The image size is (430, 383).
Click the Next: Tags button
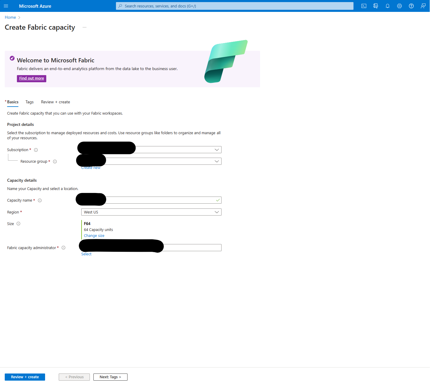[110, 377]
